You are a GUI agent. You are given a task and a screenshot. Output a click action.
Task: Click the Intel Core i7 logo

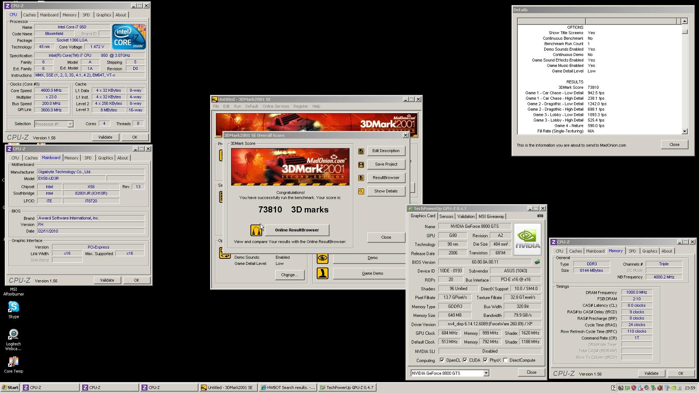pos(129,37)
